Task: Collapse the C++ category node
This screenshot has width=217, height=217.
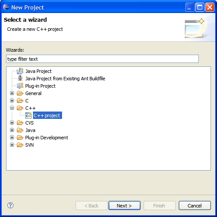Action: coord(12,108)
